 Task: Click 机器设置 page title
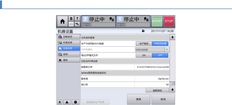[x=65, y=31]
